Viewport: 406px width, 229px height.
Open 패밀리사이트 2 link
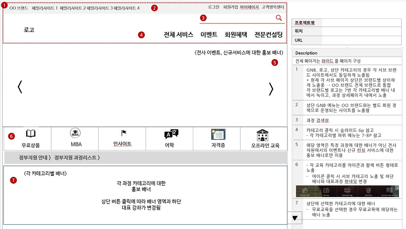(x=73, y=8)
